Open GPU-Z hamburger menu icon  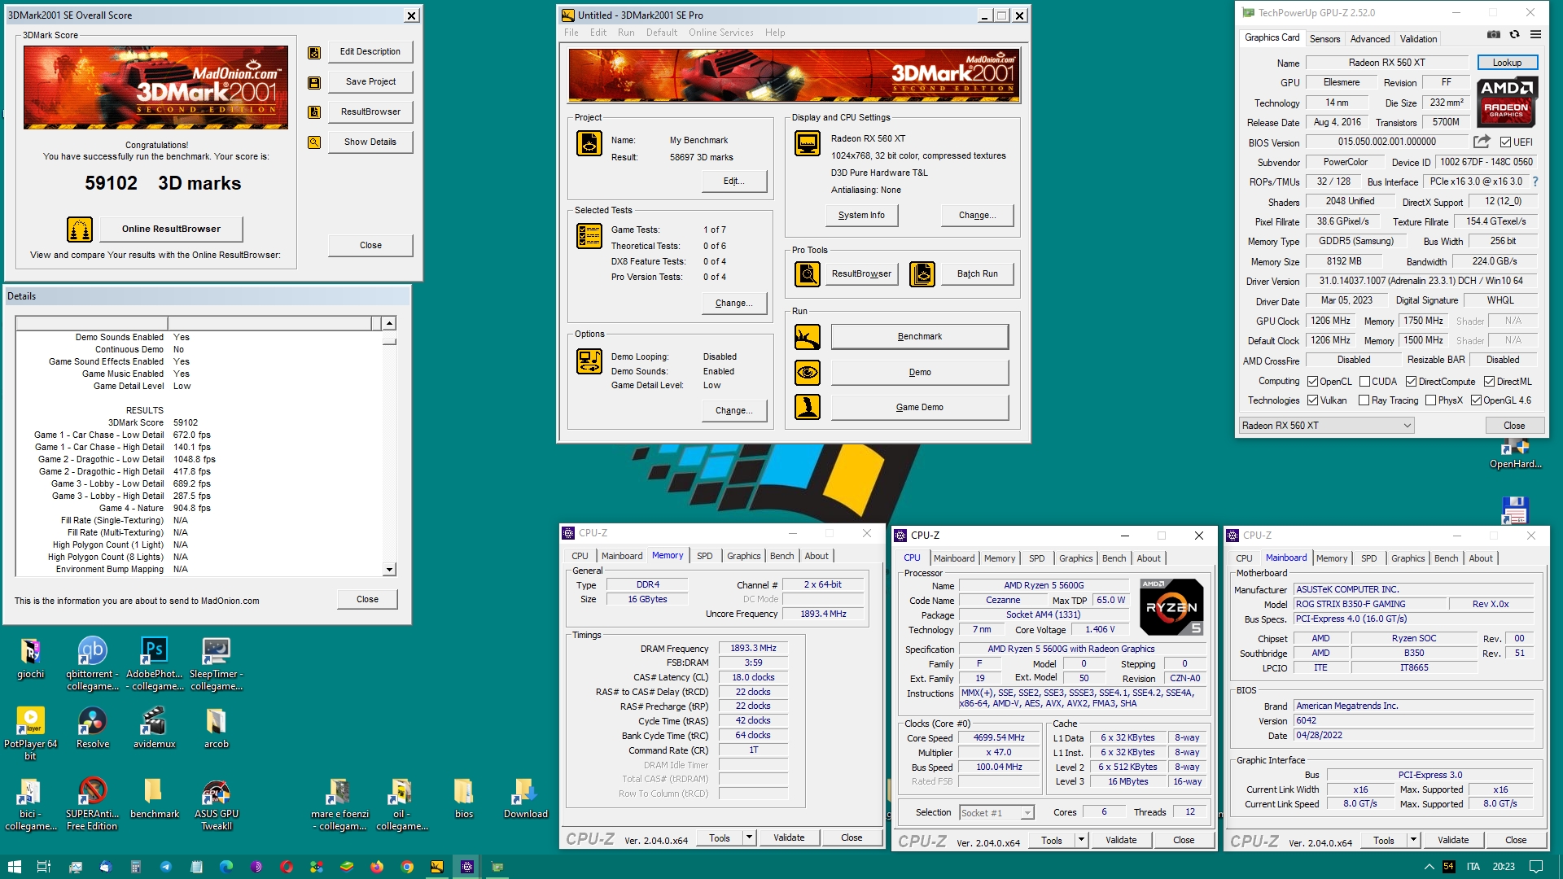(1535, 34)
